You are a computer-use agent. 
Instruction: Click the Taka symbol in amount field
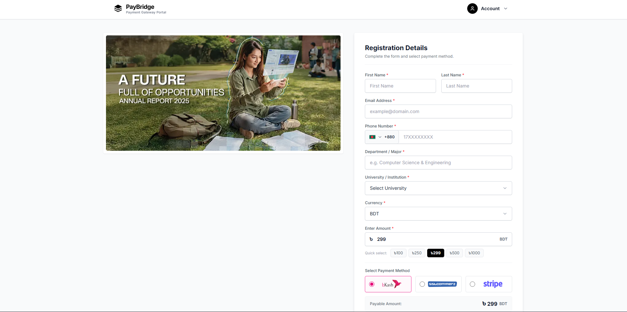(x=371, y=239)
